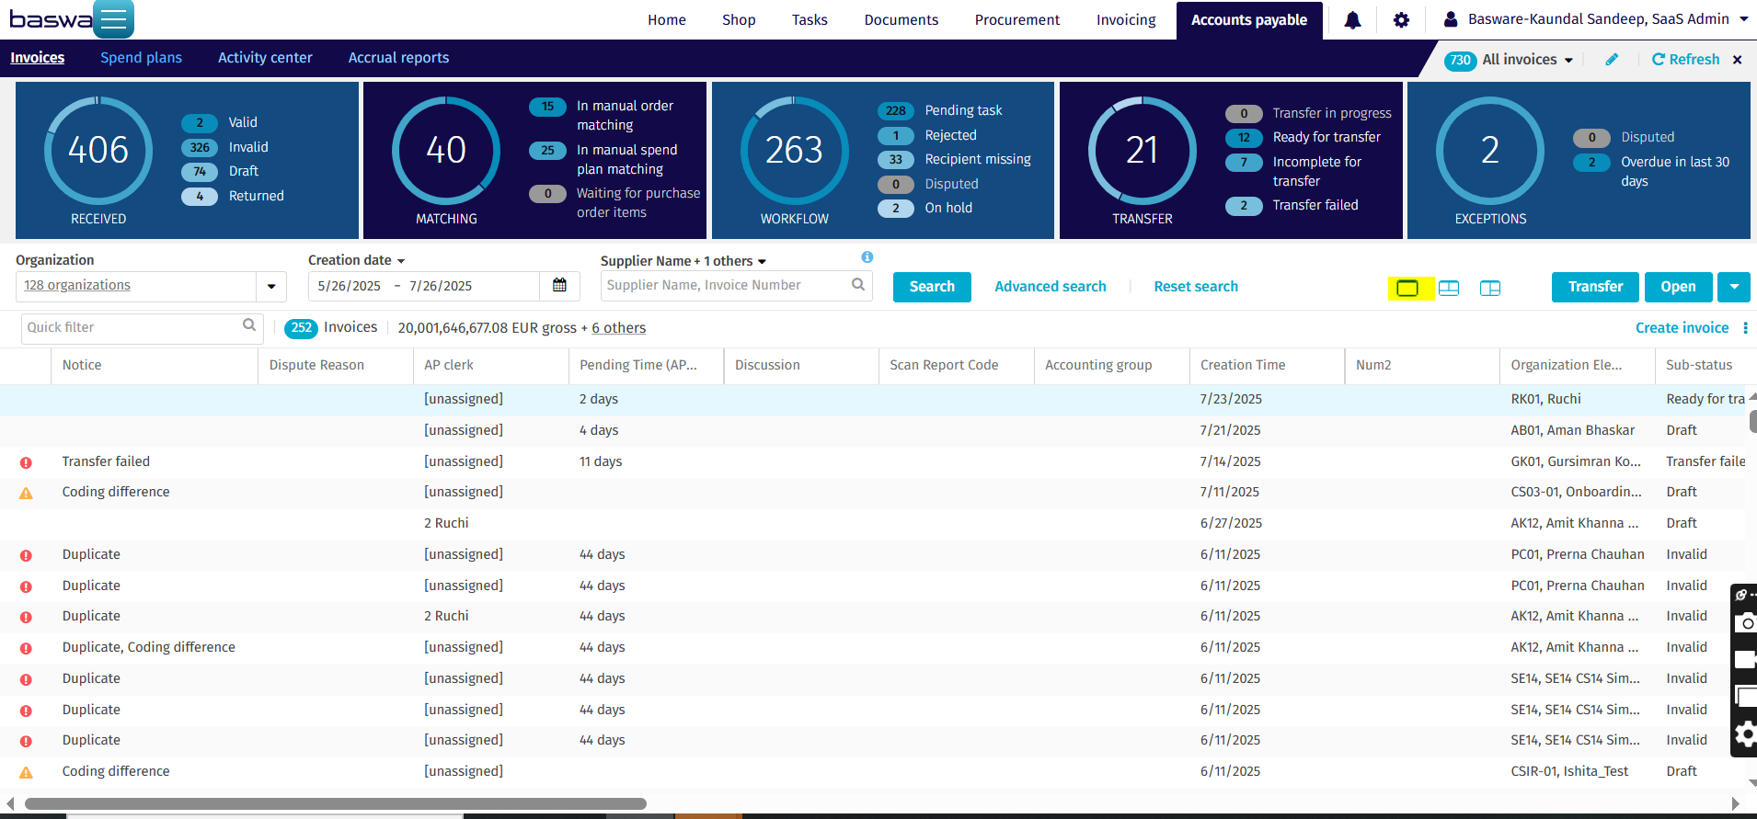The image size is (1757, 819).
Task: Open the Documents menu
Action: [901, 20]
